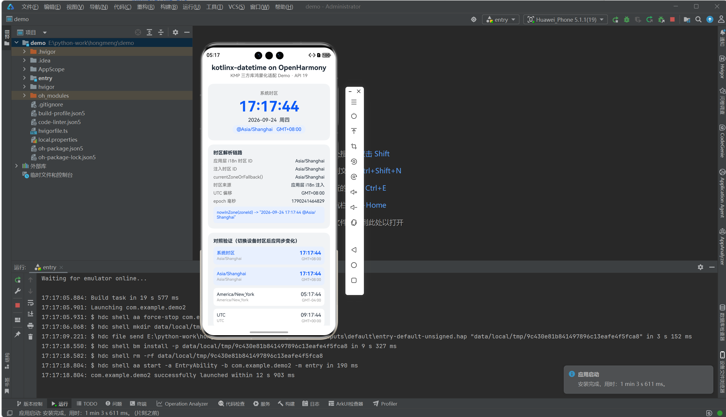Toggle pin tab in run panel
Image resolution: width=726 pixels, height=417 pixels.
(x=18, y=334)
